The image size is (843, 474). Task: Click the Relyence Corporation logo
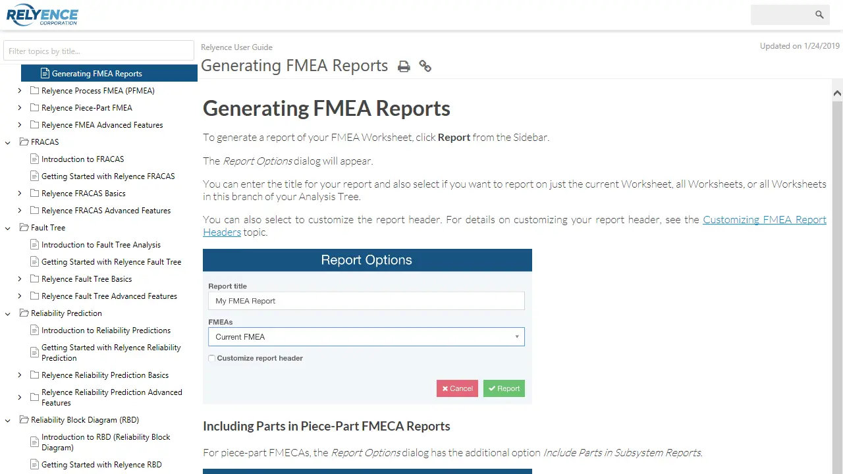[42, 15]
